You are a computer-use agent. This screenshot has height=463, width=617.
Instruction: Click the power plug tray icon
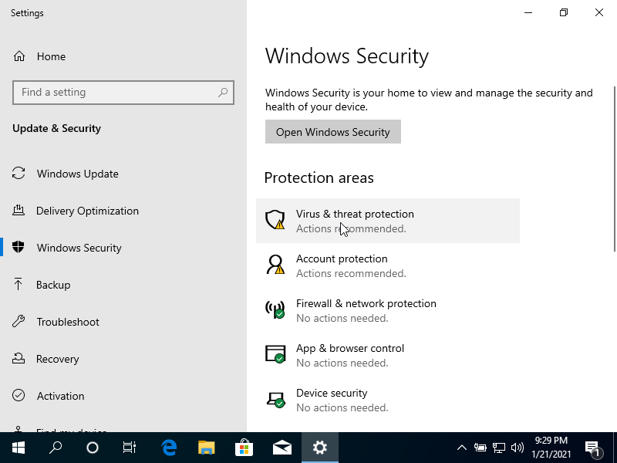pyautogui.click(x=480, y=448)
